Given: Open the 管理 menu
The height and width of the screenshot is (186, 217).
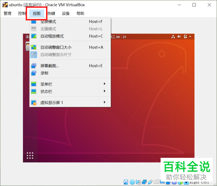Looking at the screenshot, I should tap(7, 13).
